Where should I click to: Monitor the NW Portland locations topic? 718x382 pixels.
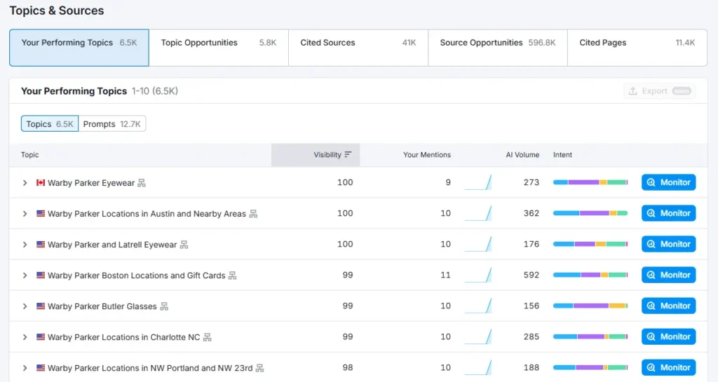click(668, 367)
